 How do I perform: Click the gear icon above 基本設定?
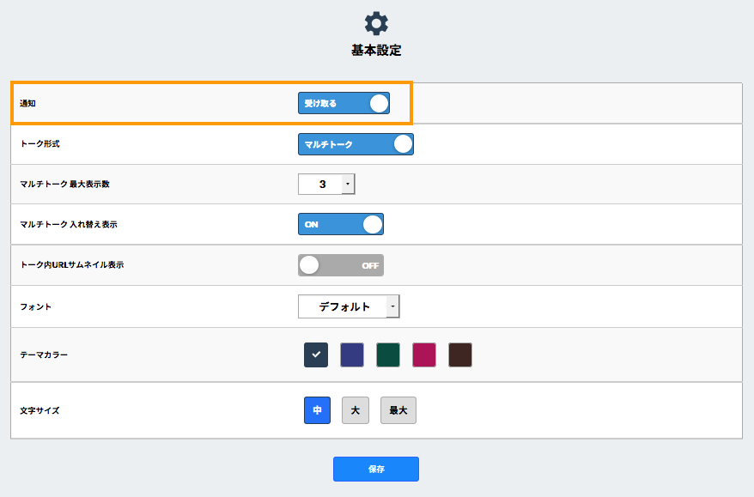point(376,23)
